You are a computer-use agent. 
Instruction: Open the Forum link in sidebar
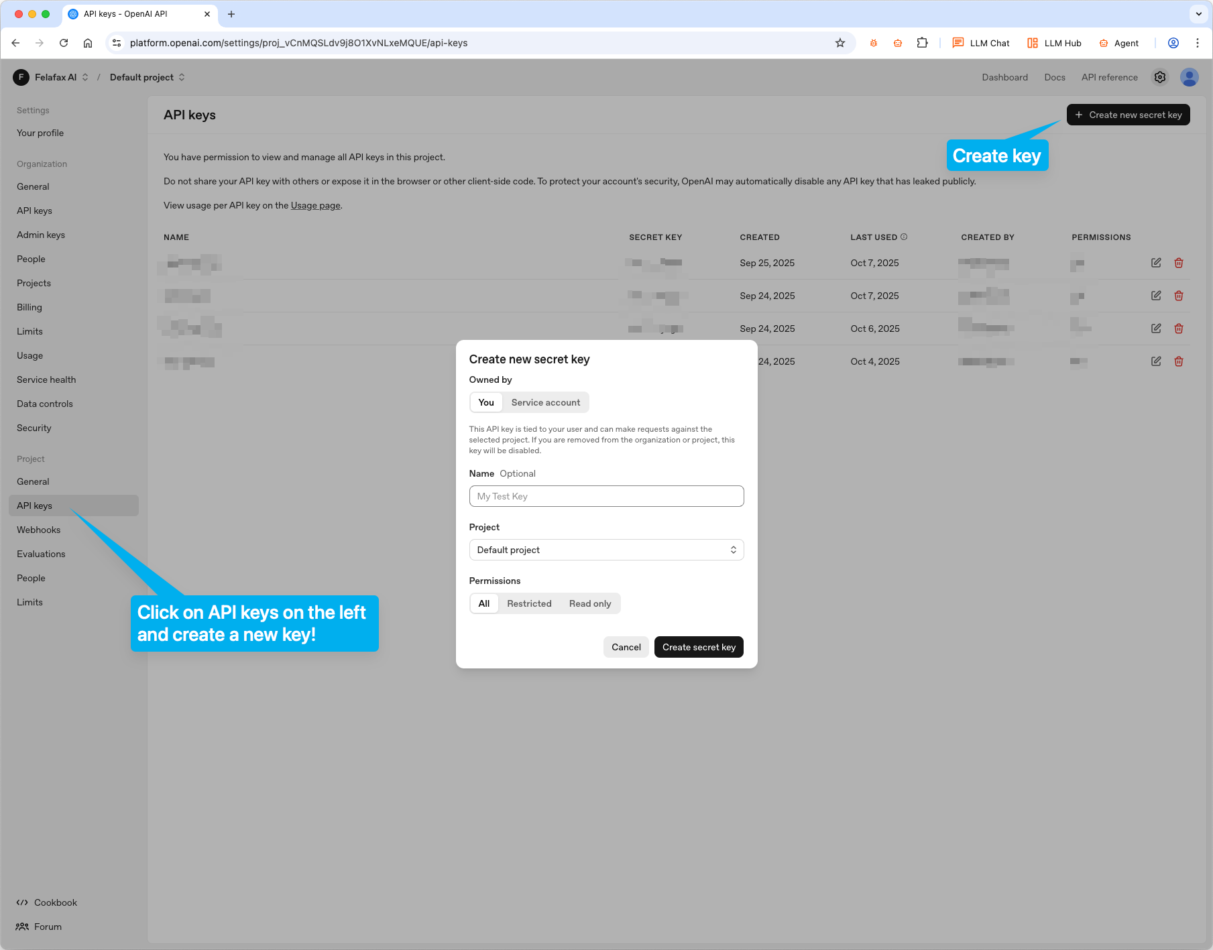pyautogui.click(x=39, y=927)
